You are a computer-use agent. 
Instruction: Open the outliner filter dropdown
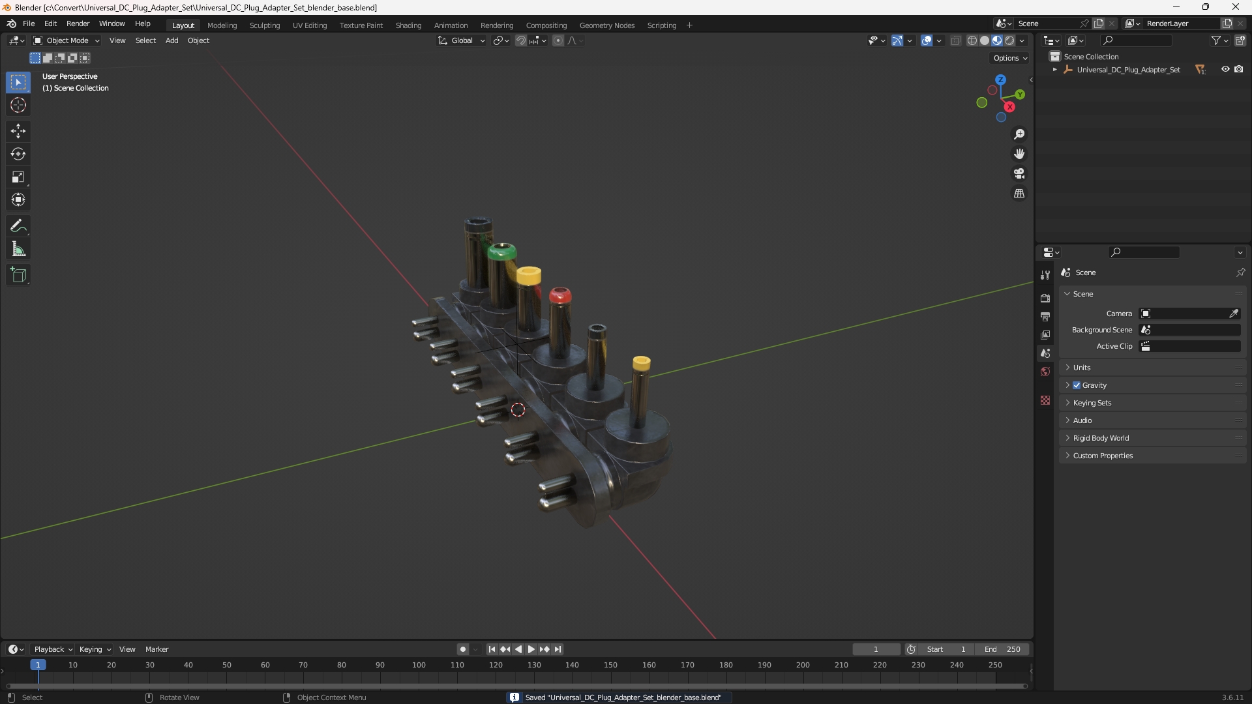point(1219,40)
